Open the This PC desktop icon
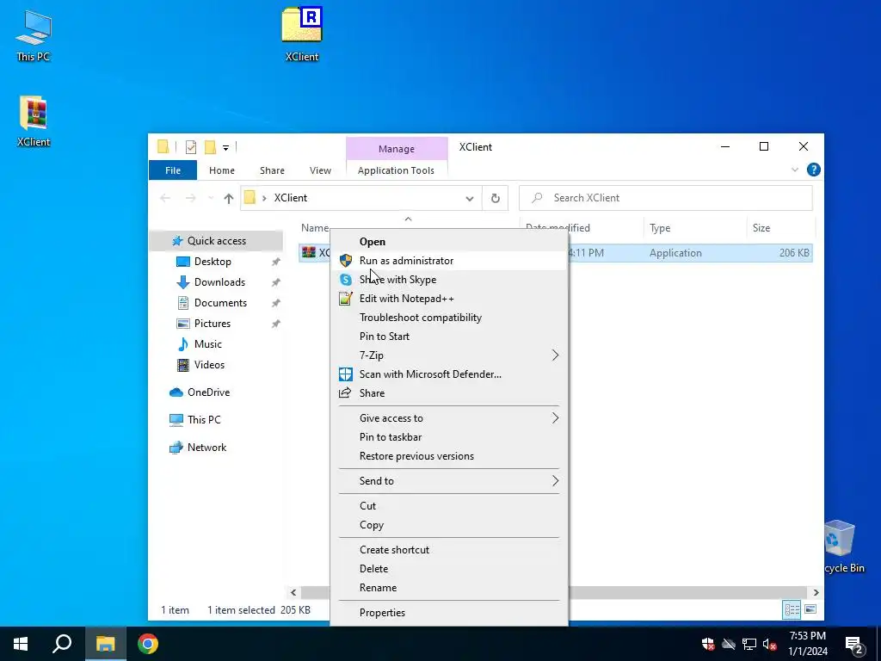This screenshot has height=661, width=881. click(x=34, y=34)
